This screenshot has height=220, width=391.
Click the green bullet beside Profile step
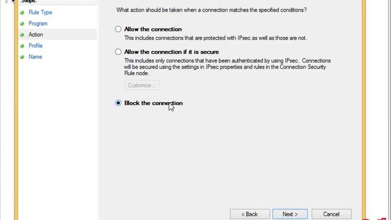point(22,46)
